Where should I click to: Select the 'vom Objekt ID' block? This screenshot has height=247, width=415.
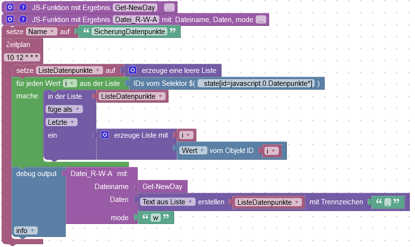pyautogui.click(x=231, y=151)
